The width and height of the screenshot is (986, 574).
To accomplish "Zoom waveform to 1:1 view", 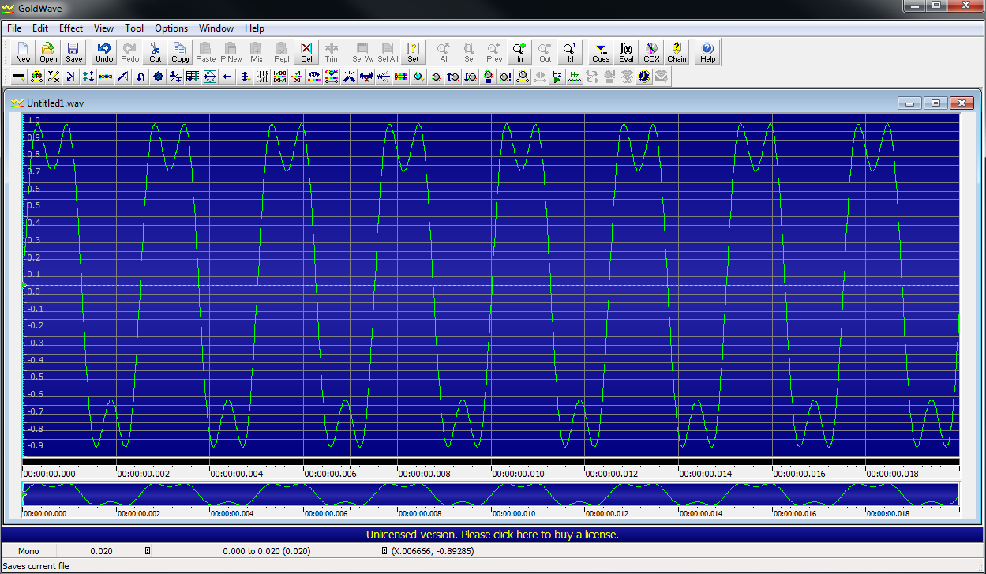I will coord(570,51).
